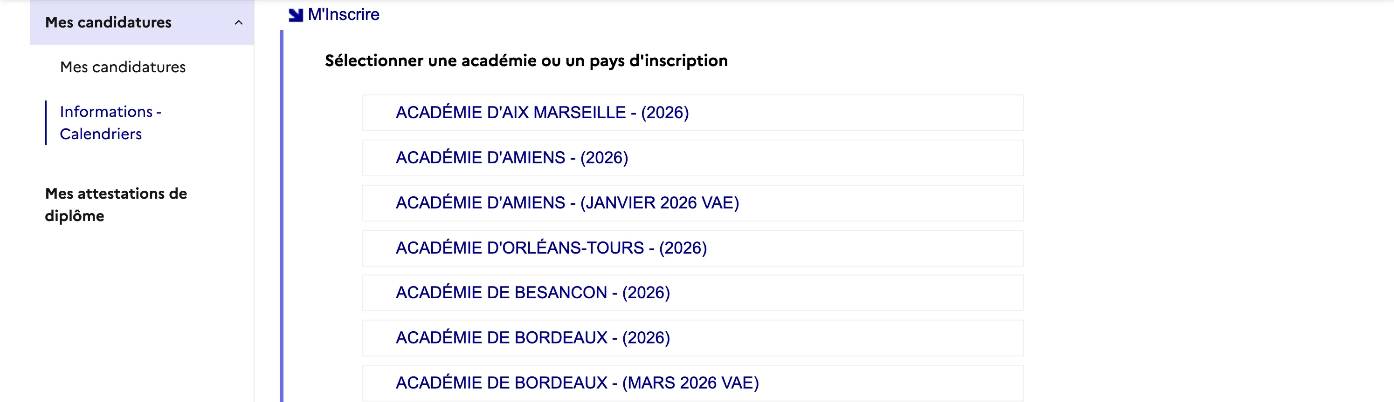Select Académie de Bordeaux - (Mars 2026 VAE)
1394x402 pixels.
coord(577,382)
